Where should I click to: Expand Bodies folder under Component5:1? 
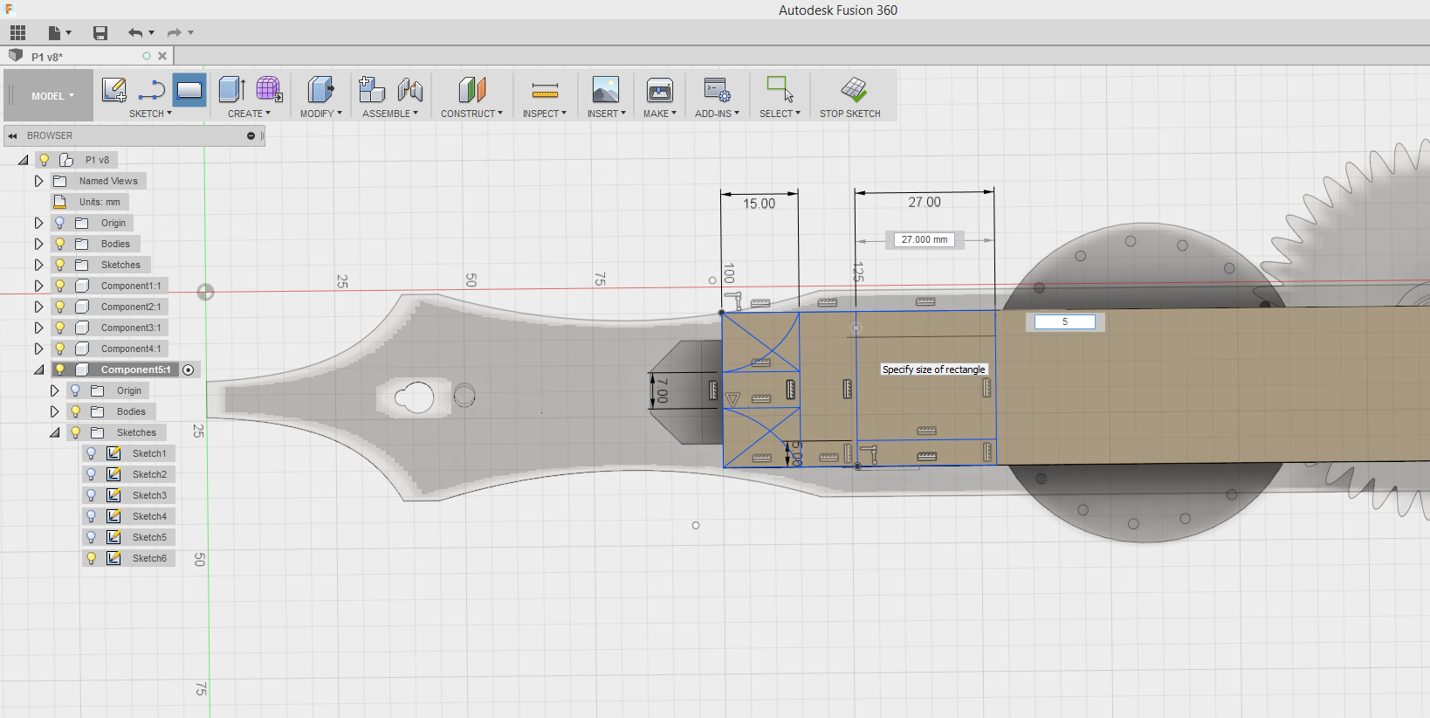54,411
